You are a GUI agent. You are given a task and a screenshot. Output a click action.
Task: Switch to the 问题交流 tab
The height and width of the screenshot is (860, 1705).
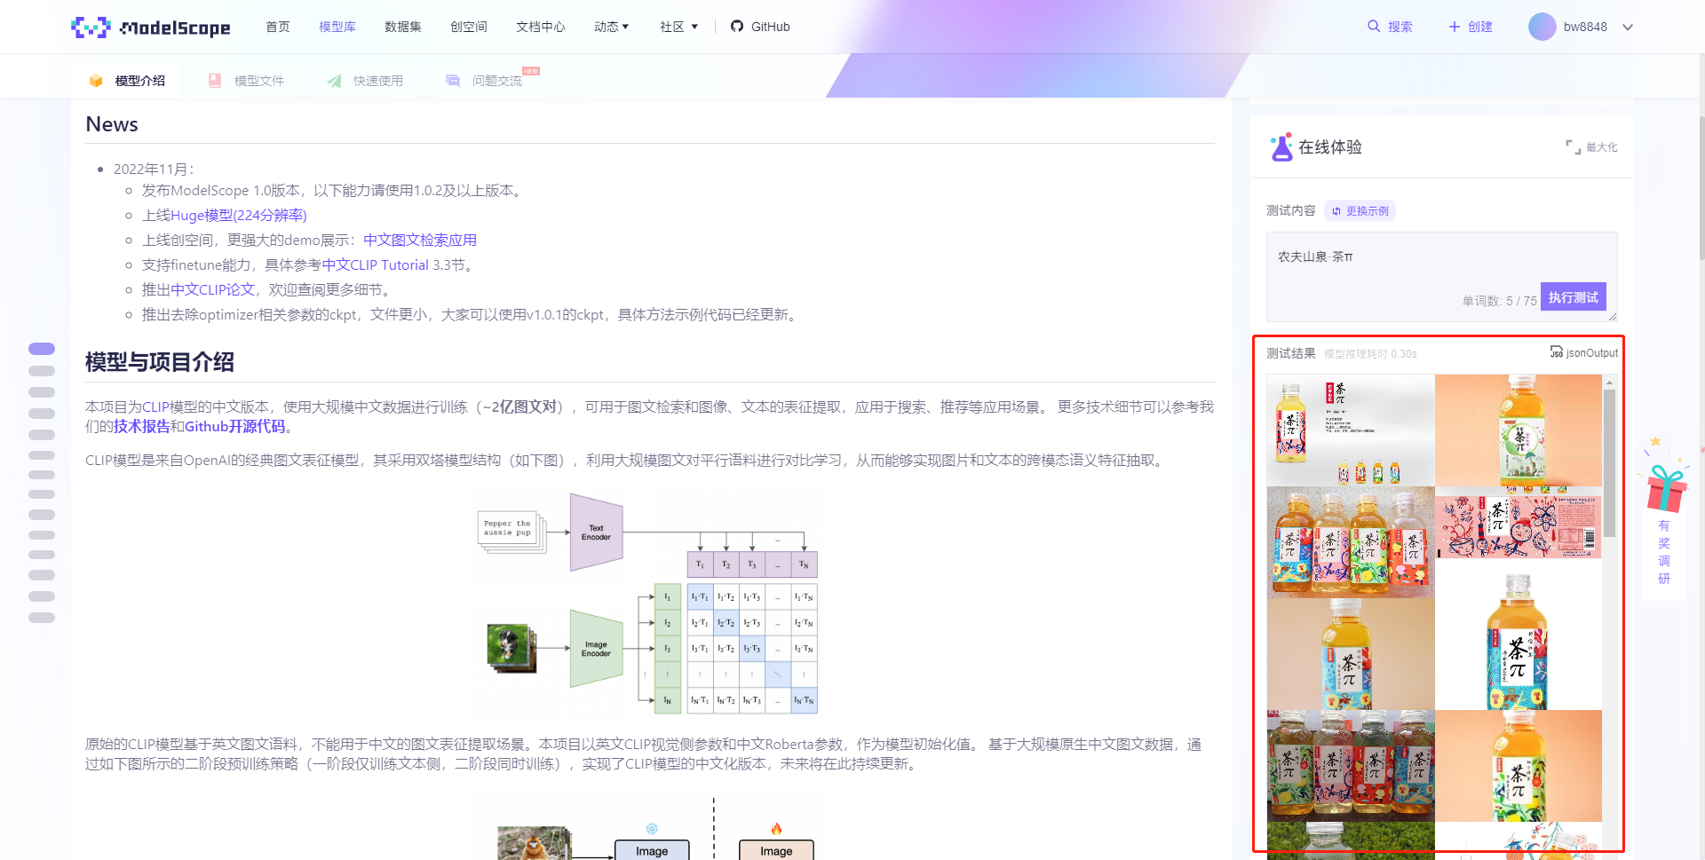coord(484,81)
